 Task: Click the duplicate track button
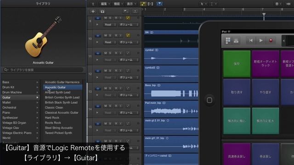102,11
